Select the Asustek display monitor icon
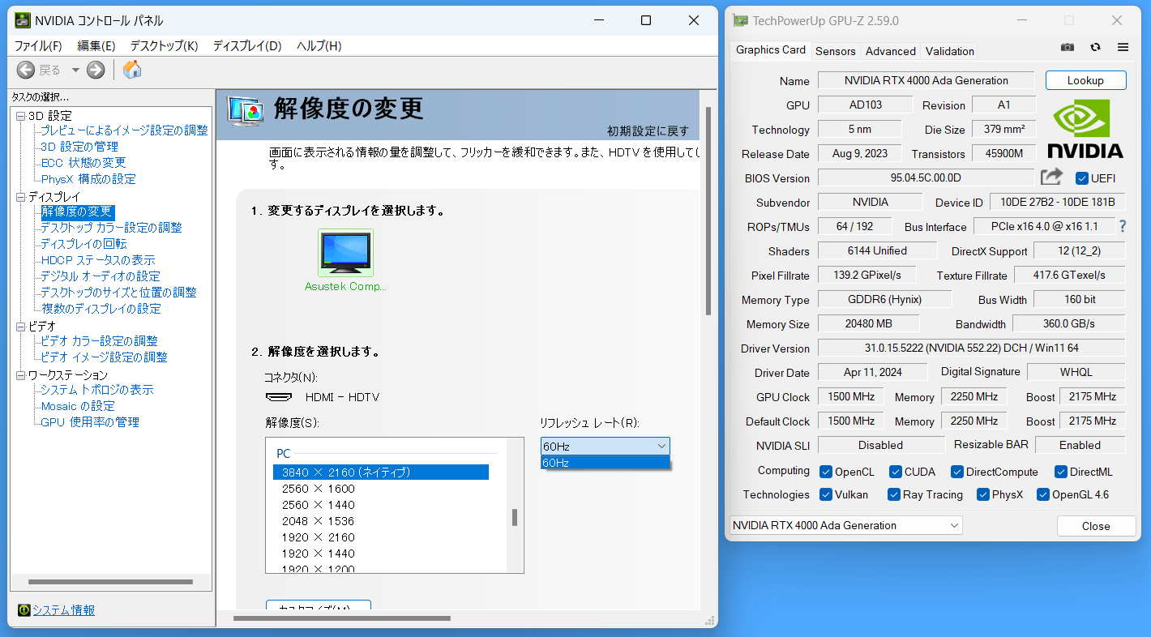This screenshot has height=637, width=1151. tap(346, 253)
